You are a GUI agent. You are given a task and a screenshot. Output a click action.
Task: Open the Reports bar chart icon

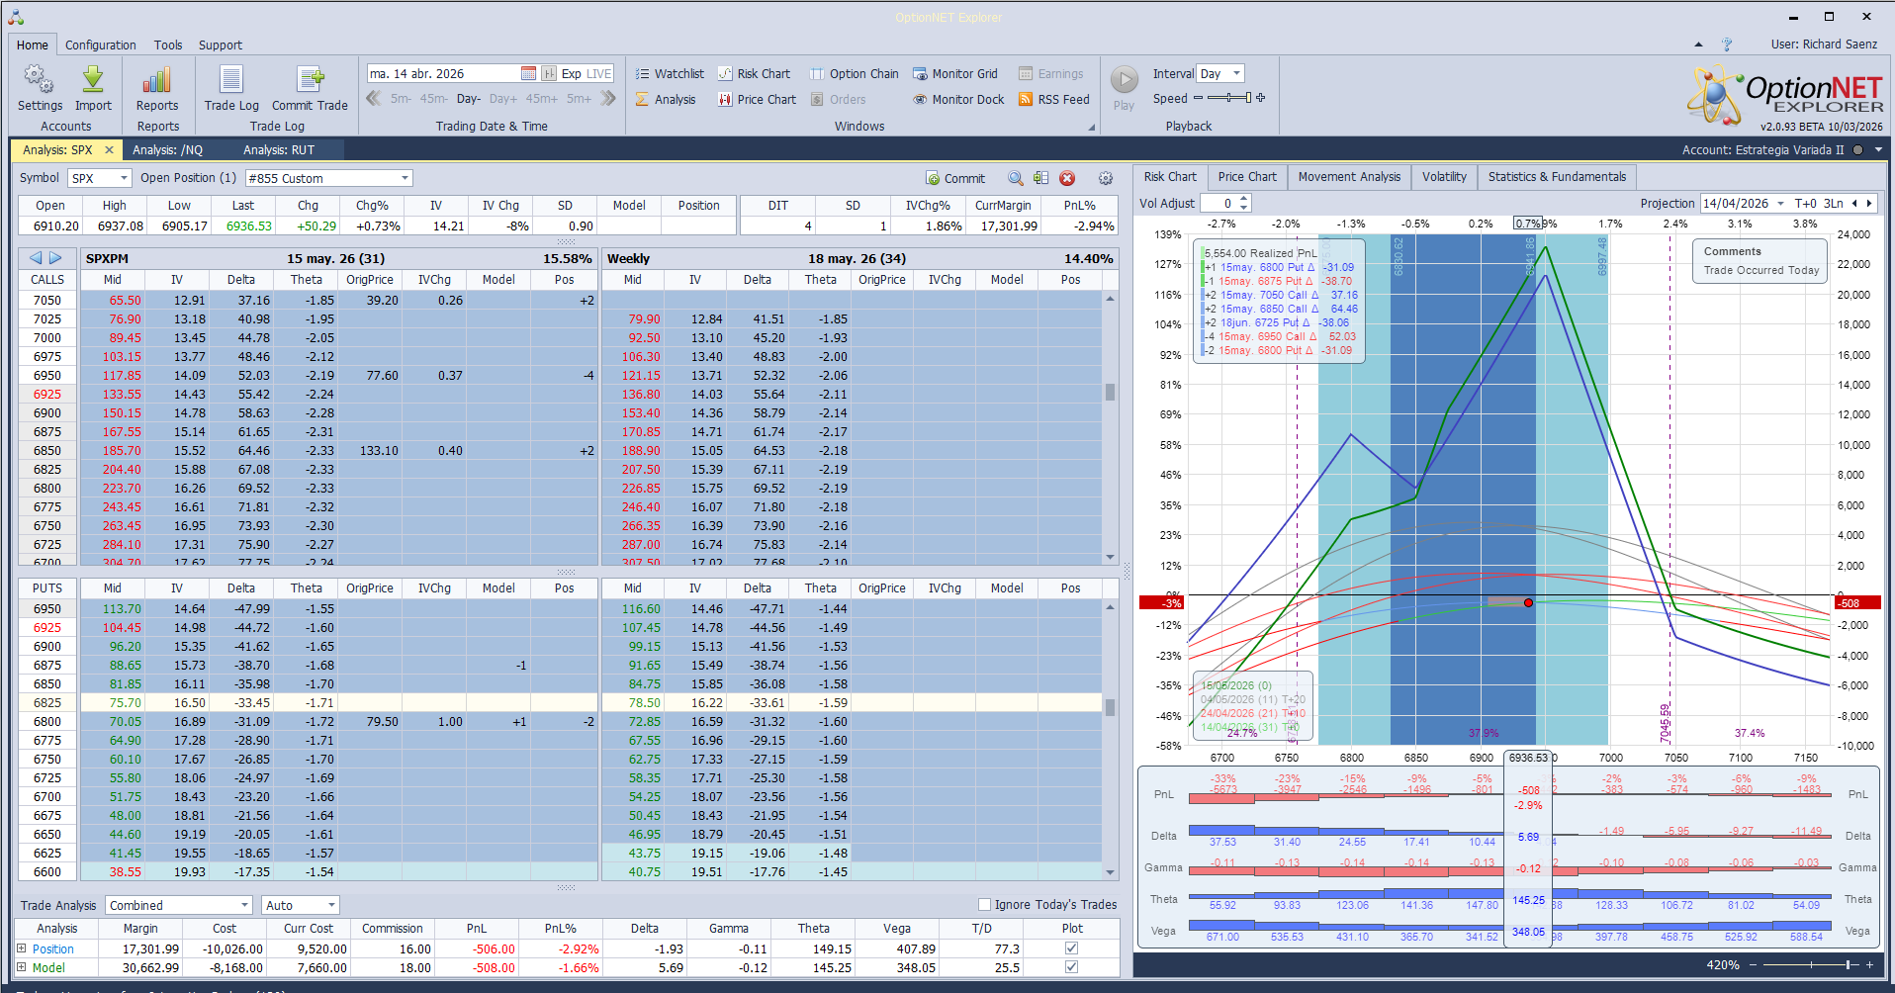point(157,79)
